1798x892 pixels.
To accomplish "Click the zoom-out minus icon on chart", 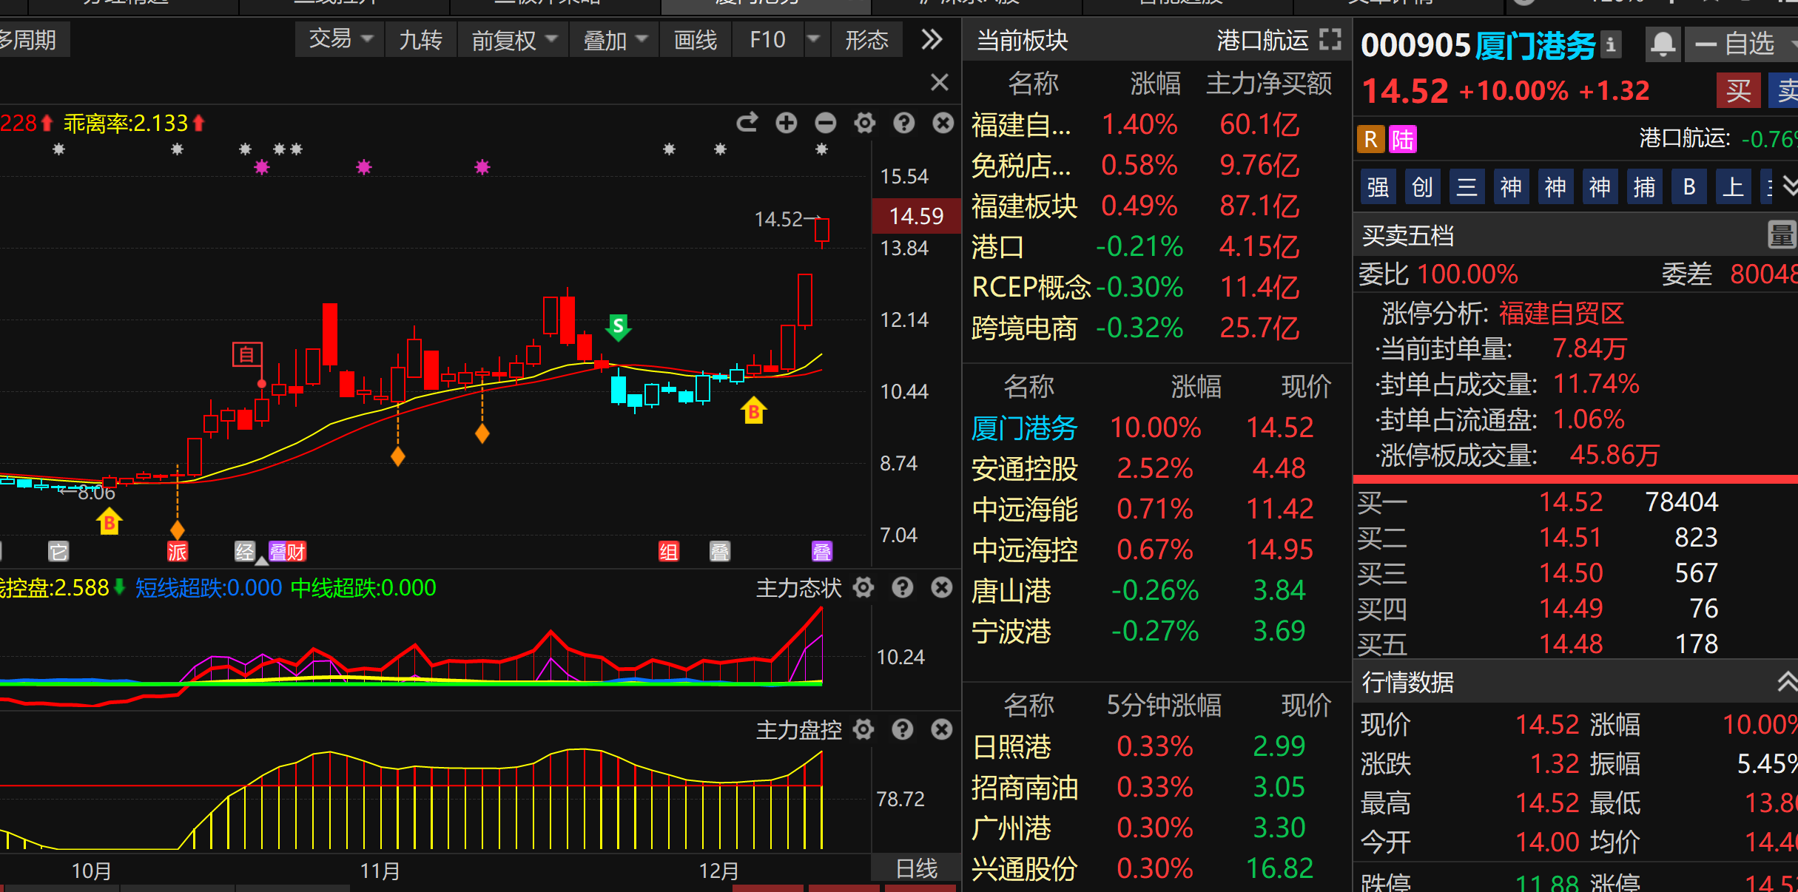I will tap(825, 123).
